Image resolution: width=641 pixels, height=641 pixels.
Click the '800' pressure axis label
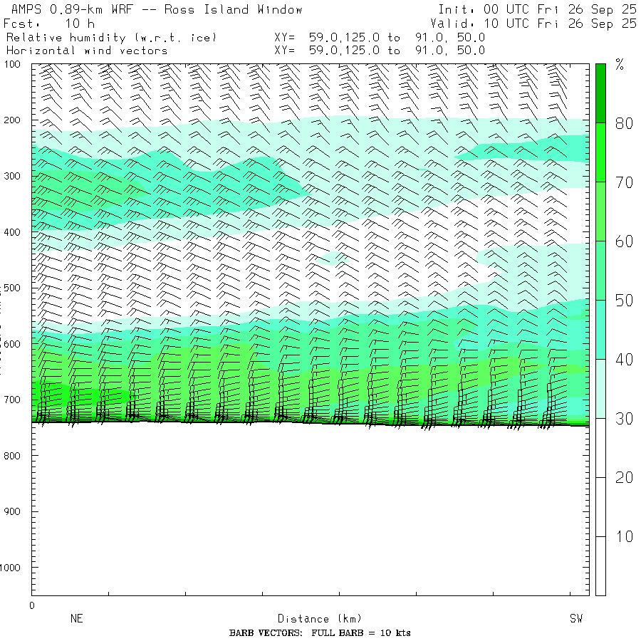(x=12, y=456)
